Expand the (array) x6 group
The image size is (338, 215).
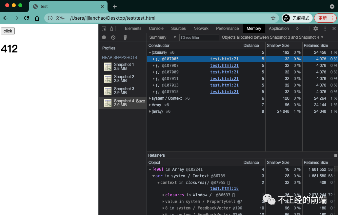150,111
